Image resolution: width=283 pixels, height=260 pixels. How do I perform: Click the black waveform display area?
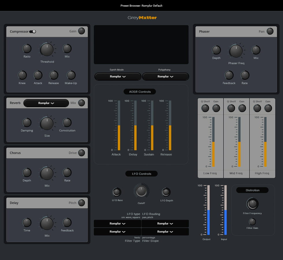(x=141, y=44)
